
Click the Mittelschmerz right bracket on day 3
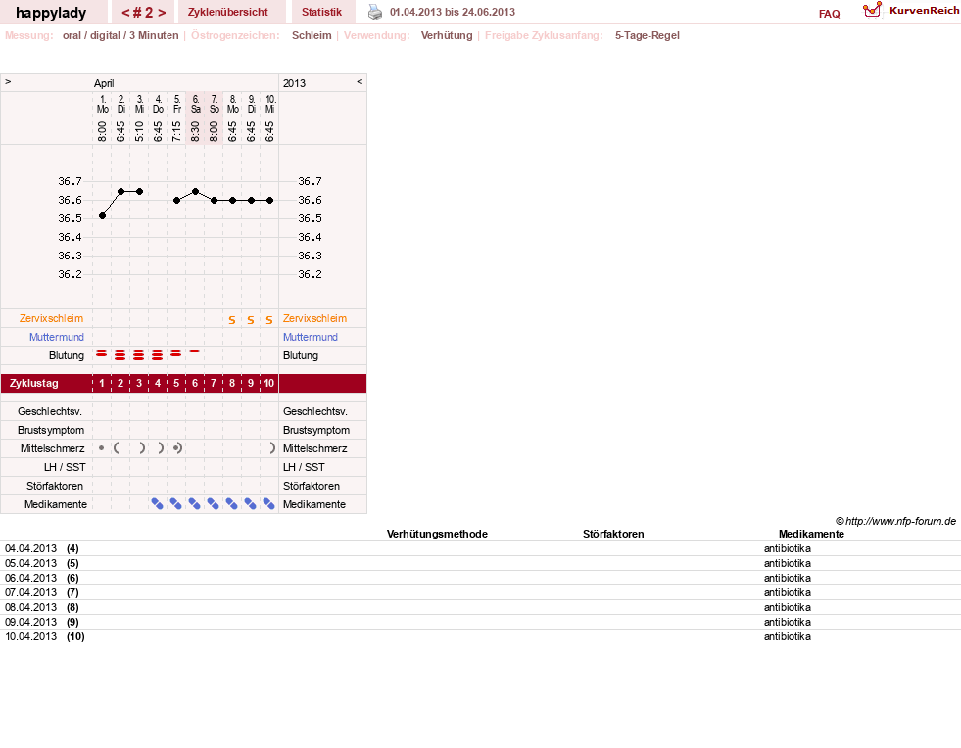tap(142, 448)
